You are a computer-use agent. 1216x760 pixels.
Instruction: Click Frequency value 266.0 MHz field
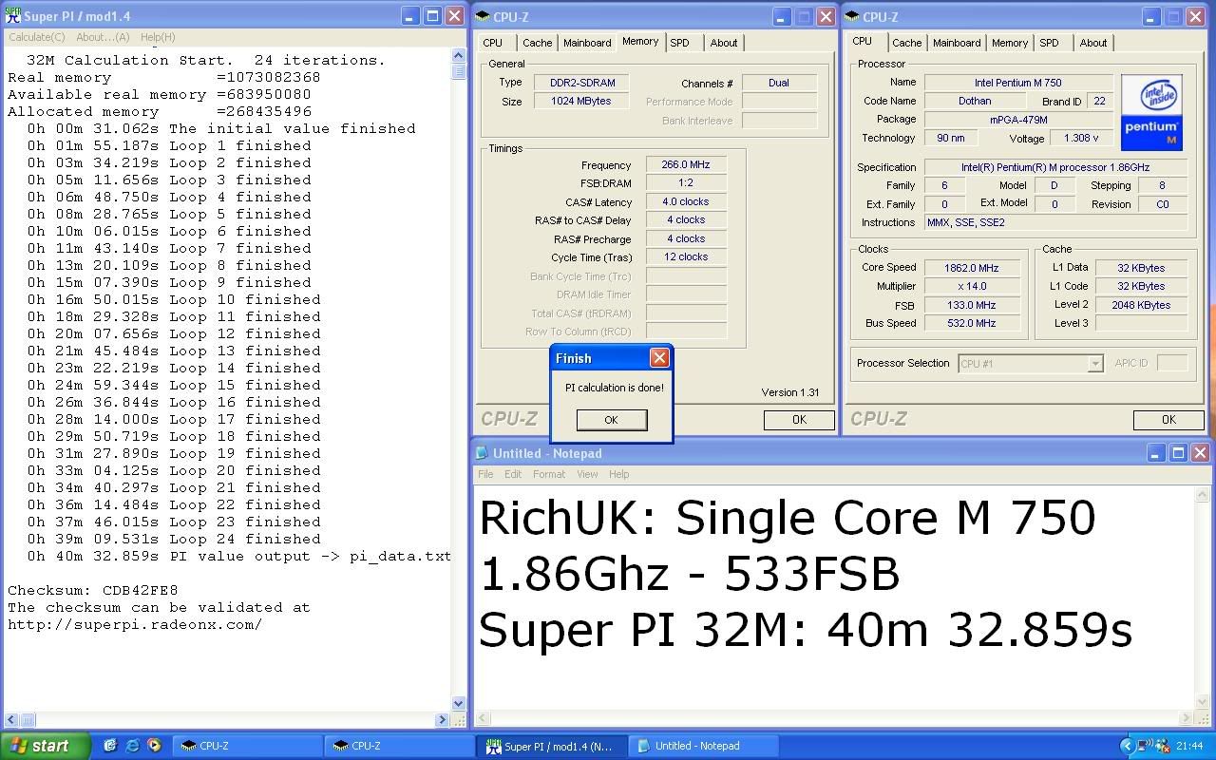click(x=686, y=164)
